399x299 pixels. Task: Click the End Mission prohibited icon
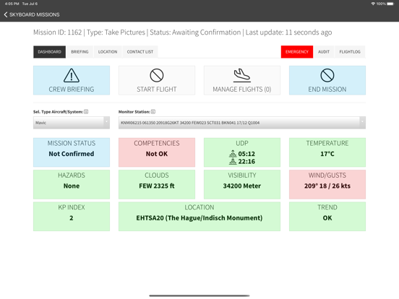pyautogui.click(x=327, y=76)
